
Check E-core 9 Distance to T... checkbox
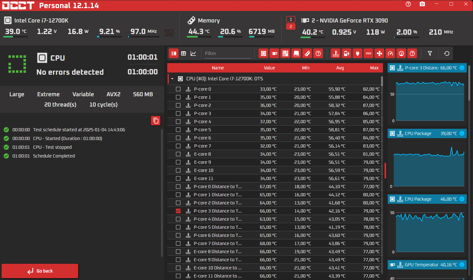click(x=178, y=260)
